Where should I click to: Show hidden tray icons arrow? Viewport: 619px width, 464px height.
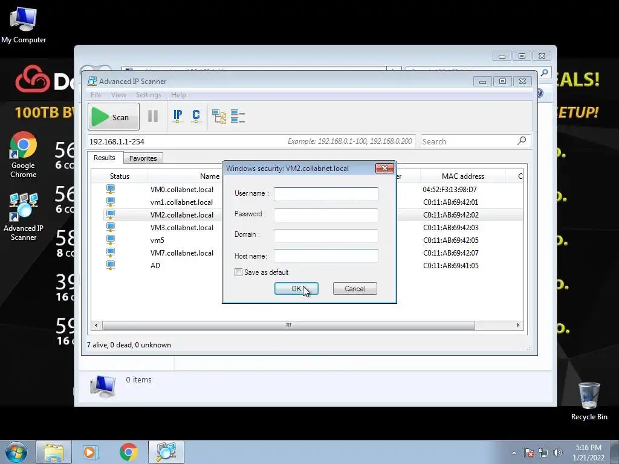[x=514, y=453]
